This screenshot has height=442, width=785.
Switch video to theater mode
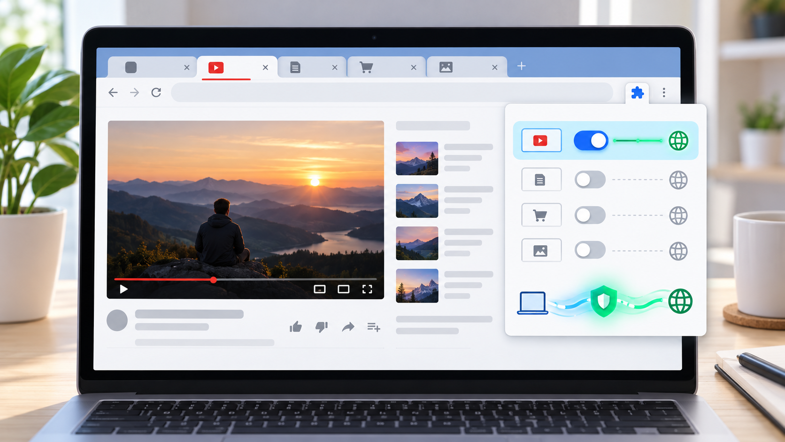click(344, 289)
